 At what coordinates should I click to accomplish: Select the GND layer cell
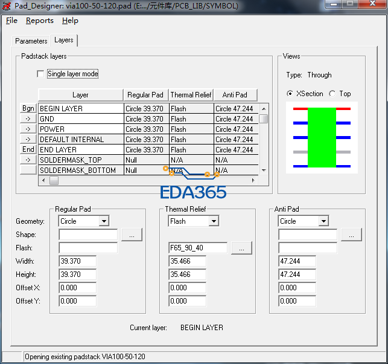click(81, 119)
